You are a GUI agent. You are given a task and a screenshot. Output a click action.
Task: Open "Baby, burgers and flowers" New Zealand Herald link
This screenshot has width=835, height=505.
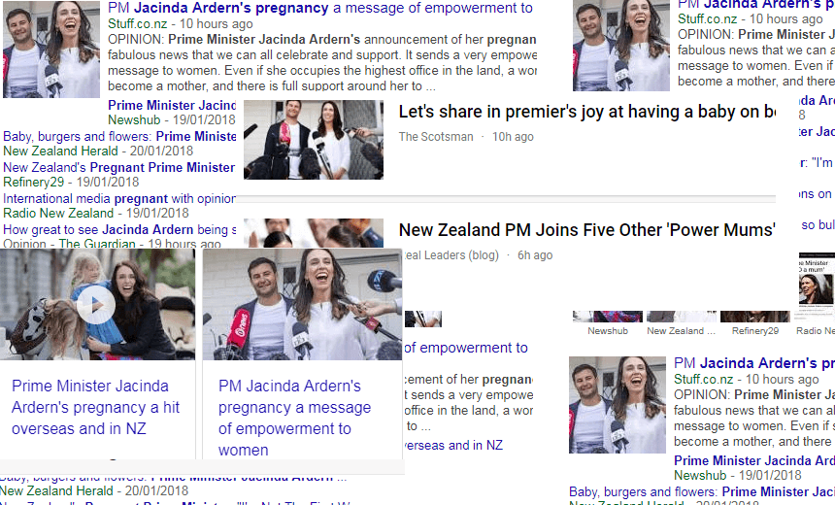coord(119,136)
